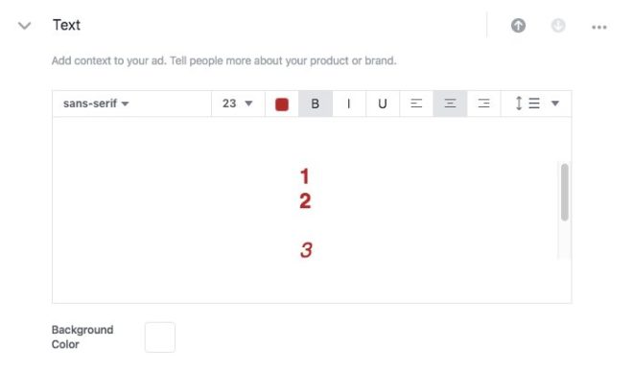The width and height of the screenshot is (633, 371).
Task: Open the red text color swatch
Action: point(282,104)
